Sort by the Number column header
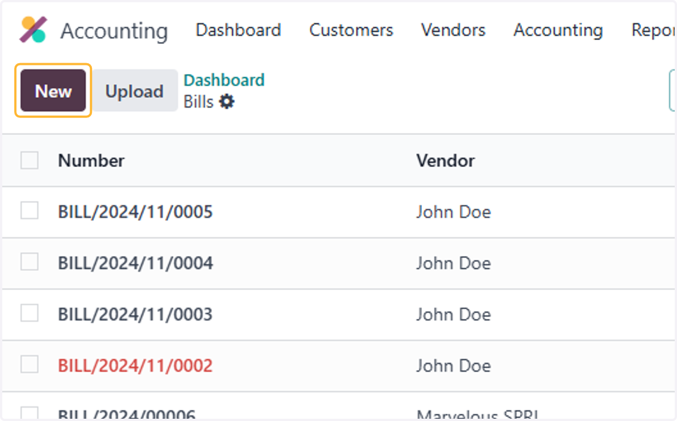The width and height of the screenshot is (677, 421). [x=91, y=161]
